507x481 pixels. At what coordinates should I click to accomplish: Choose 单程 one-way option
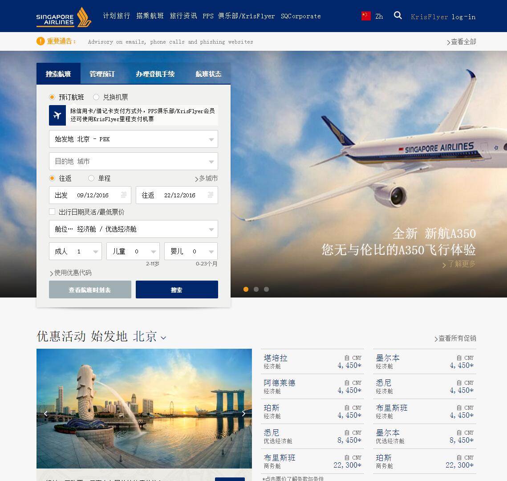[91, 178]
